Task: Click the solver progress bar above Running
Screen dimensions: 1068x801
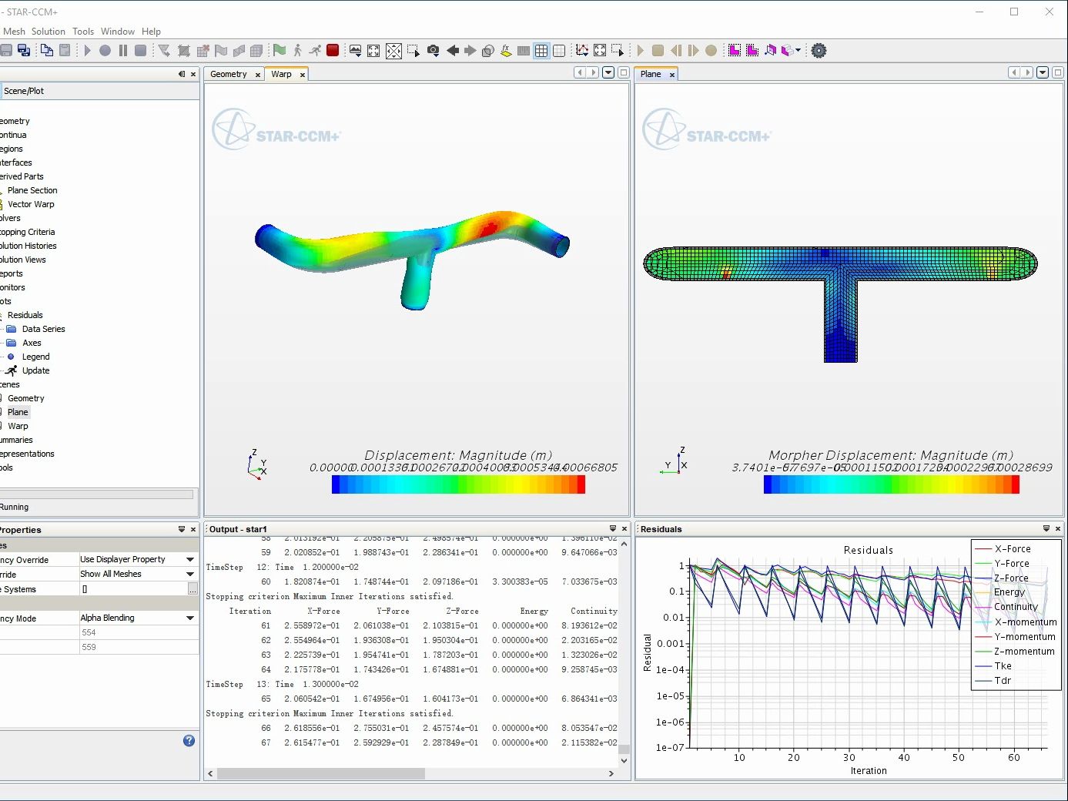Action: tap(96, 494)
